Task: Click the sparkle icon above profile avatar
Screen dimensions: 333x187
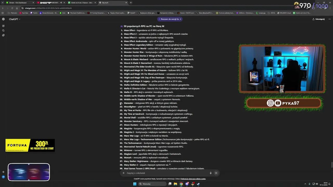Action: click(3, 172)
